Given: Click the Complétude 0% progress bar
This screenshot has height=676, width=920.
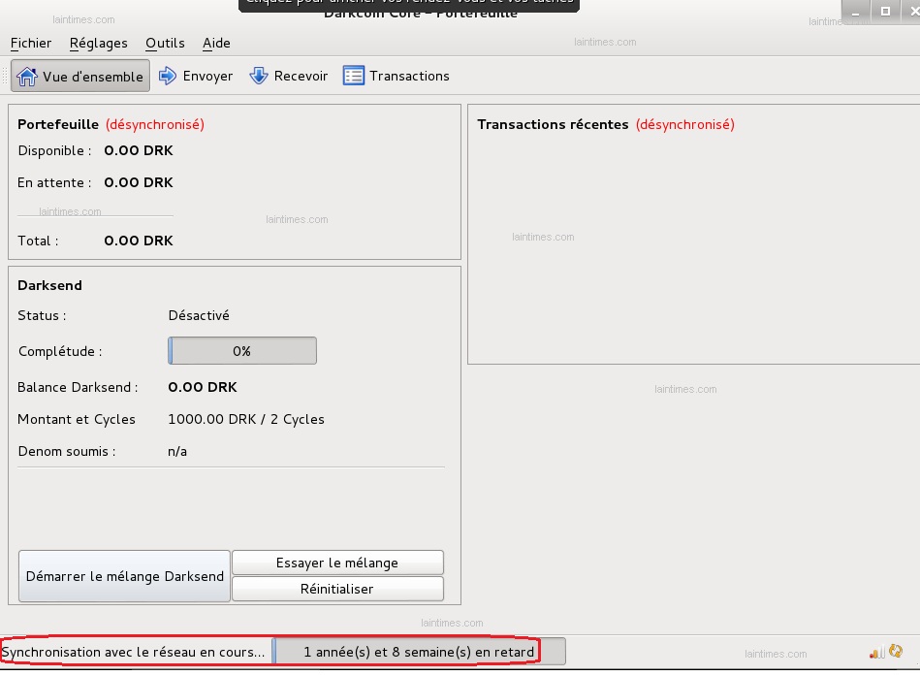Looking at the screenshot, I should pos(242,351).
